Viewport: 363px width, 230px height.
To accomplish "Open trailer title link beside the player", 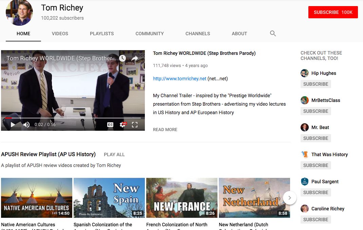I will click(204, 54).
